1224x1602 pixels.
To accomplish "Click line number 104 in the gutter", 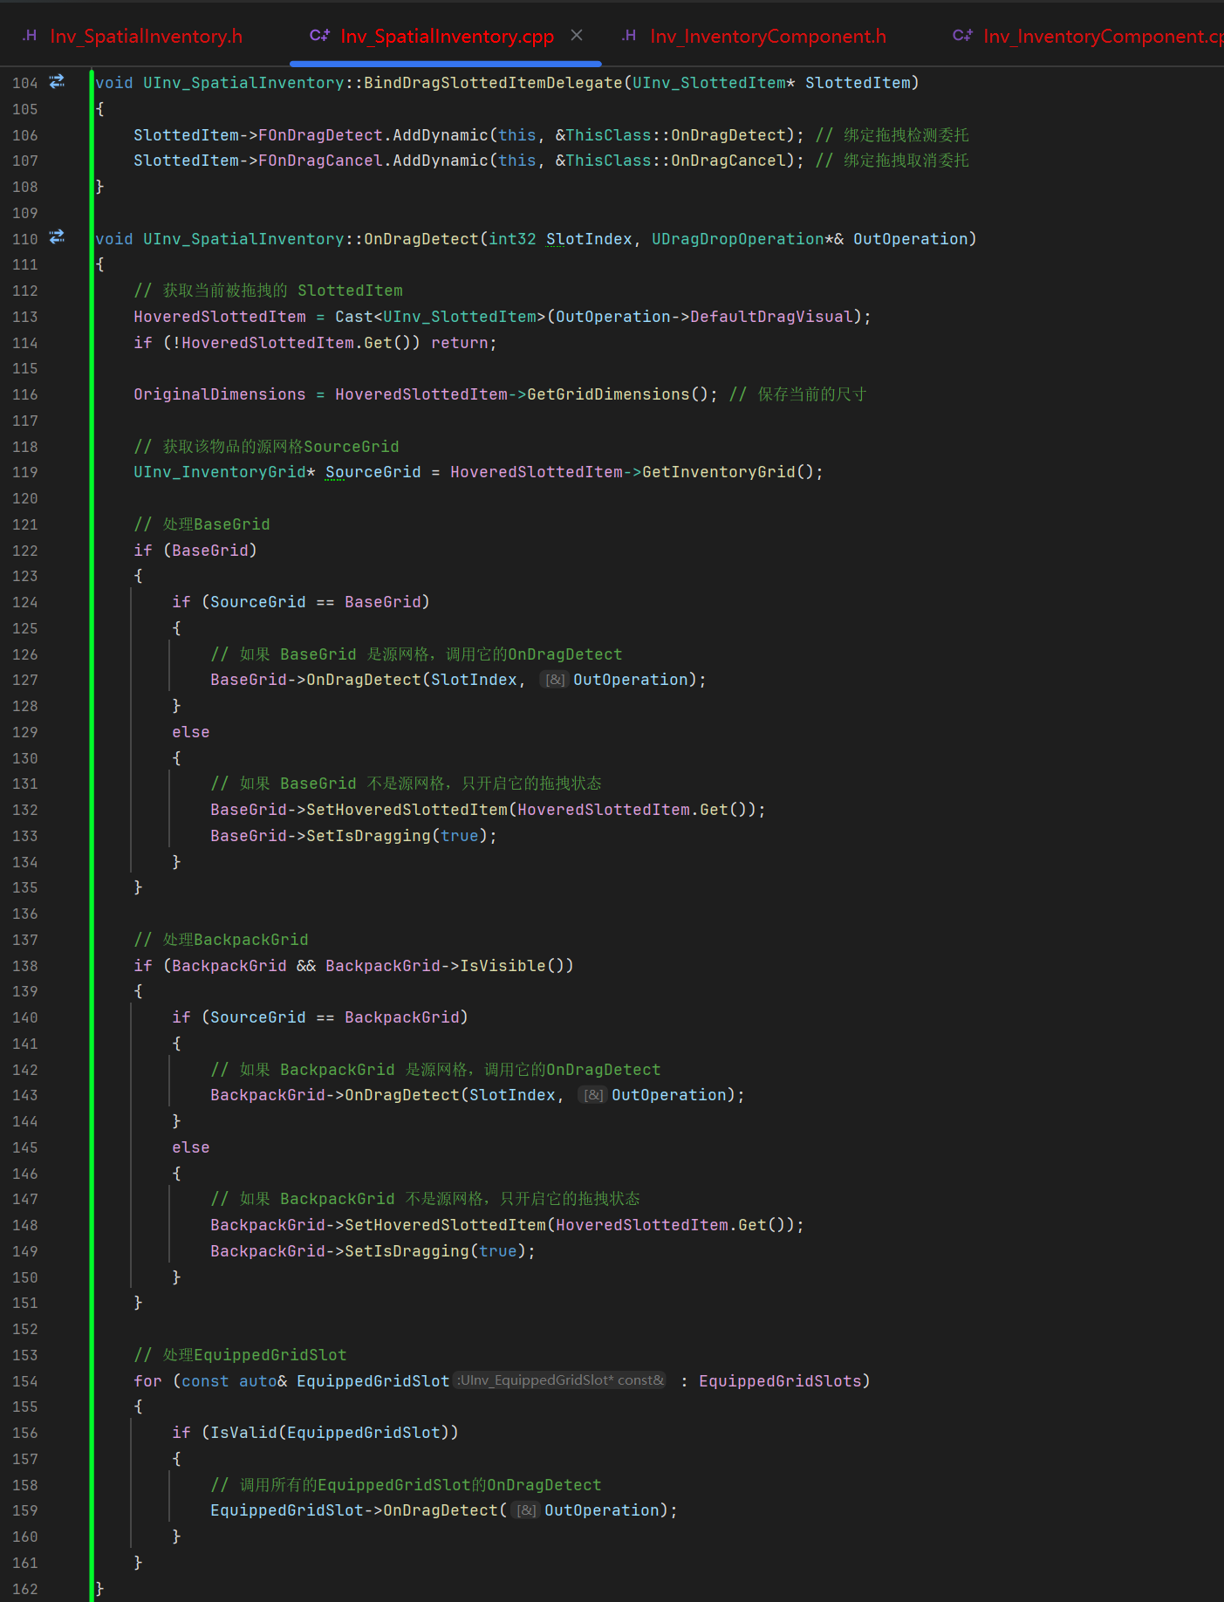I will pyautogui.click(x=25, y=83).
